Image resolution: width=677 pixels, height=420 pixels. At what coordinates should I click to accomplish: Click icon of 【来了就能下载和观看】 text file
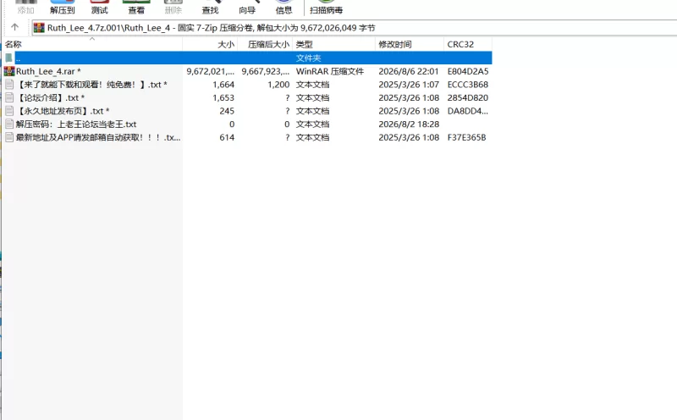[x=9, y=85]
